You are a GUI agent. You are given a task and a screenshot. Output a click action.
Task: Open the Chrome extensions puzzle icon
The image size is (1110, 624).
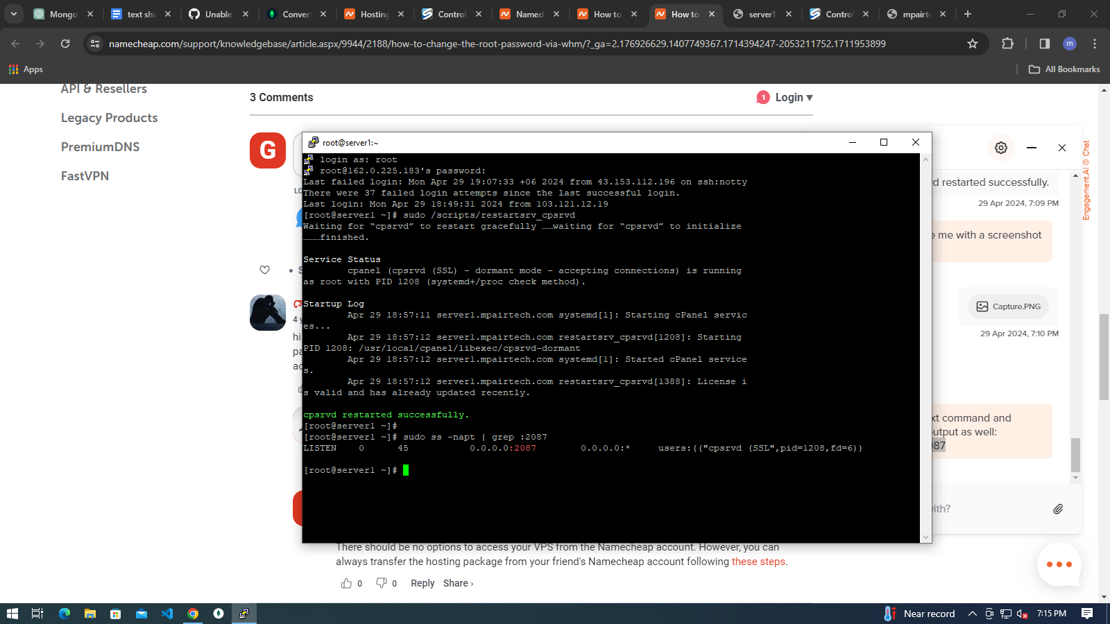[x=1007, y=44]
